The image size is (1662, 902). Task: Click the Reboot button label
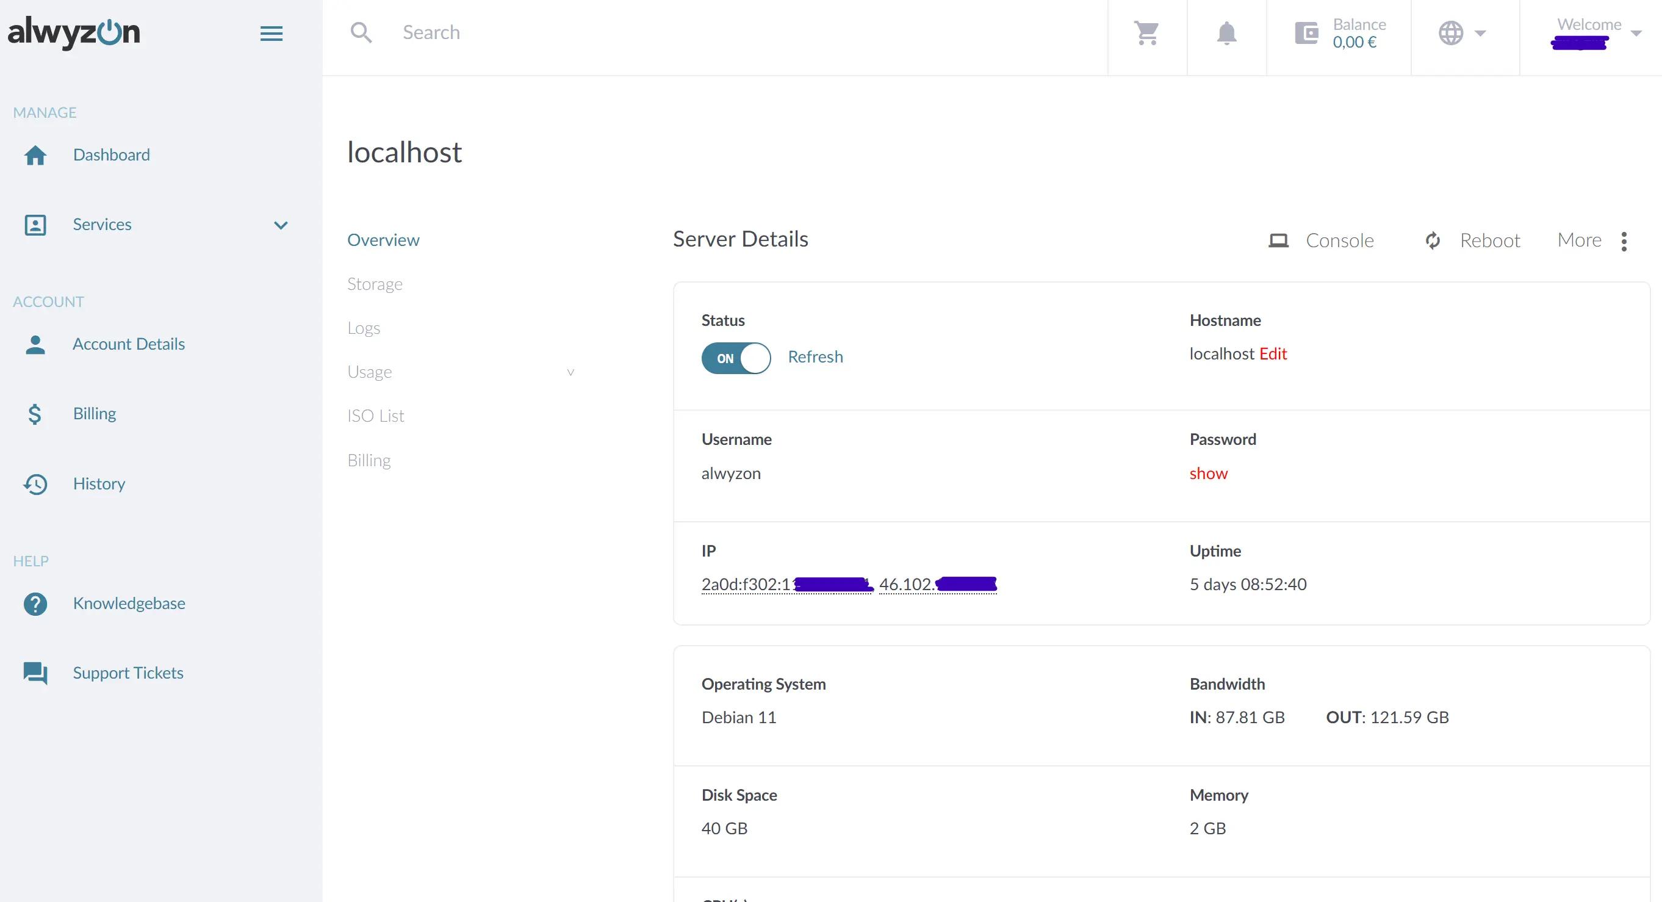[1490, 240]
